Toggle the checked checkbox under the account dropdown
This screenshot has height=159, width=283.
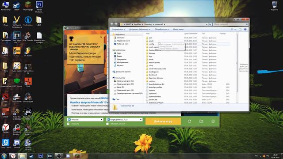[x=68, y=124]
